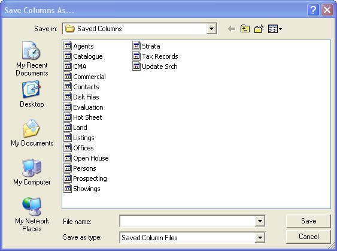Browse My Network Places
The width and height of the screenshot is (337, 251).
(32, 214)
